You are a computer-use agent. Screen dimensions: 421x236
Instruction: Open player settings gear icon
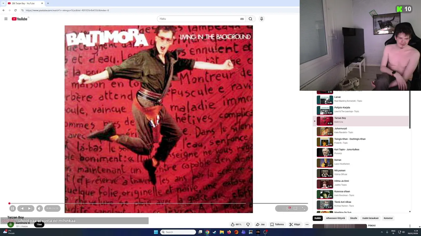point(287,208)
